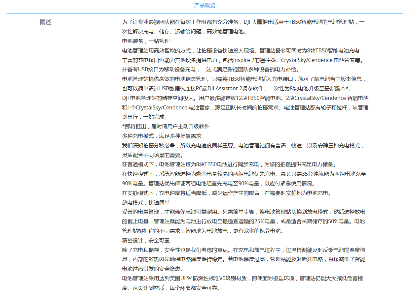Click the line starting 电池管理站用高效智能的方式

[243, 51]
